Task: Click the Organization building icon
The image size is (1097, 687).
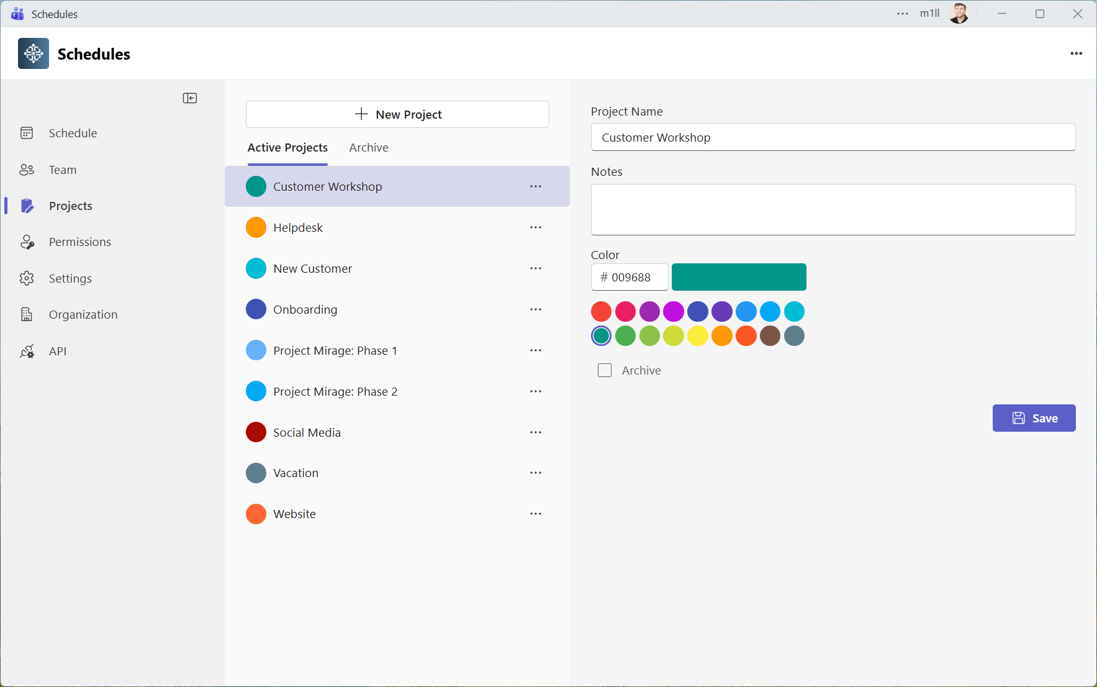Action: [27, 314]
